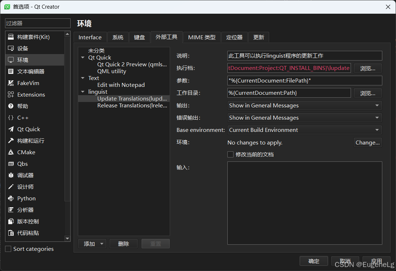Open the Base environment dropdown
Image resolution: width=396 pixels, height=271 pixels.
point(304,130)
